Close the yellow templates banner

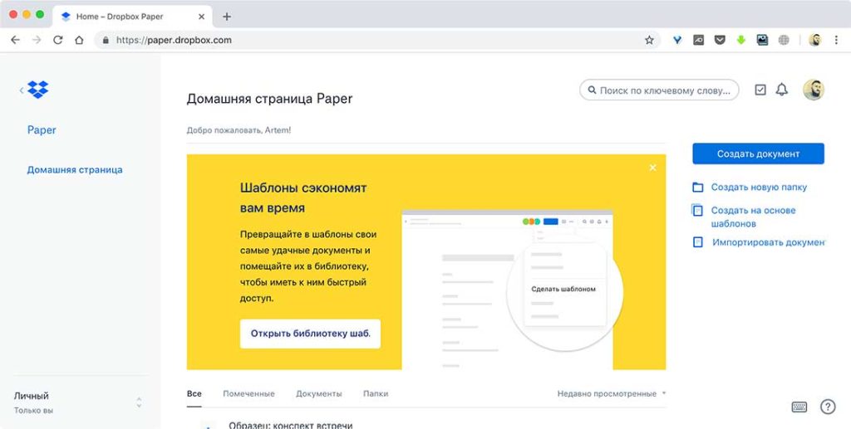[653, 168]
